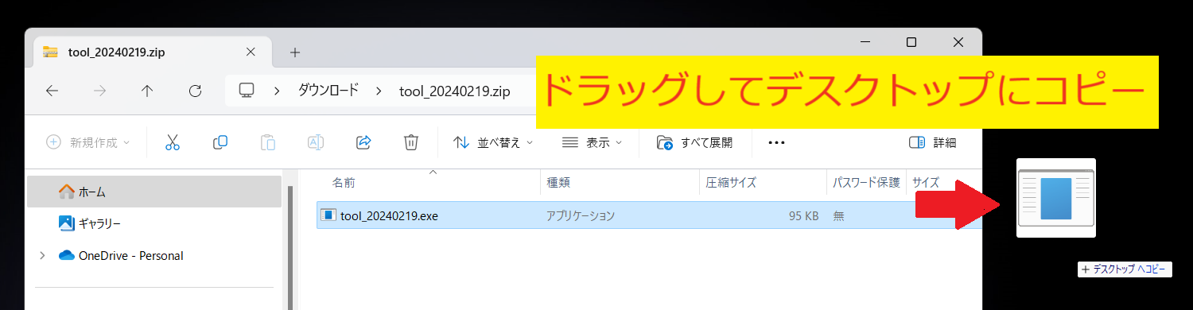Sort by パスワード保護 column header
This screenshot has height=310, width=1193.
pyautogui.click(x=866, y=183)
